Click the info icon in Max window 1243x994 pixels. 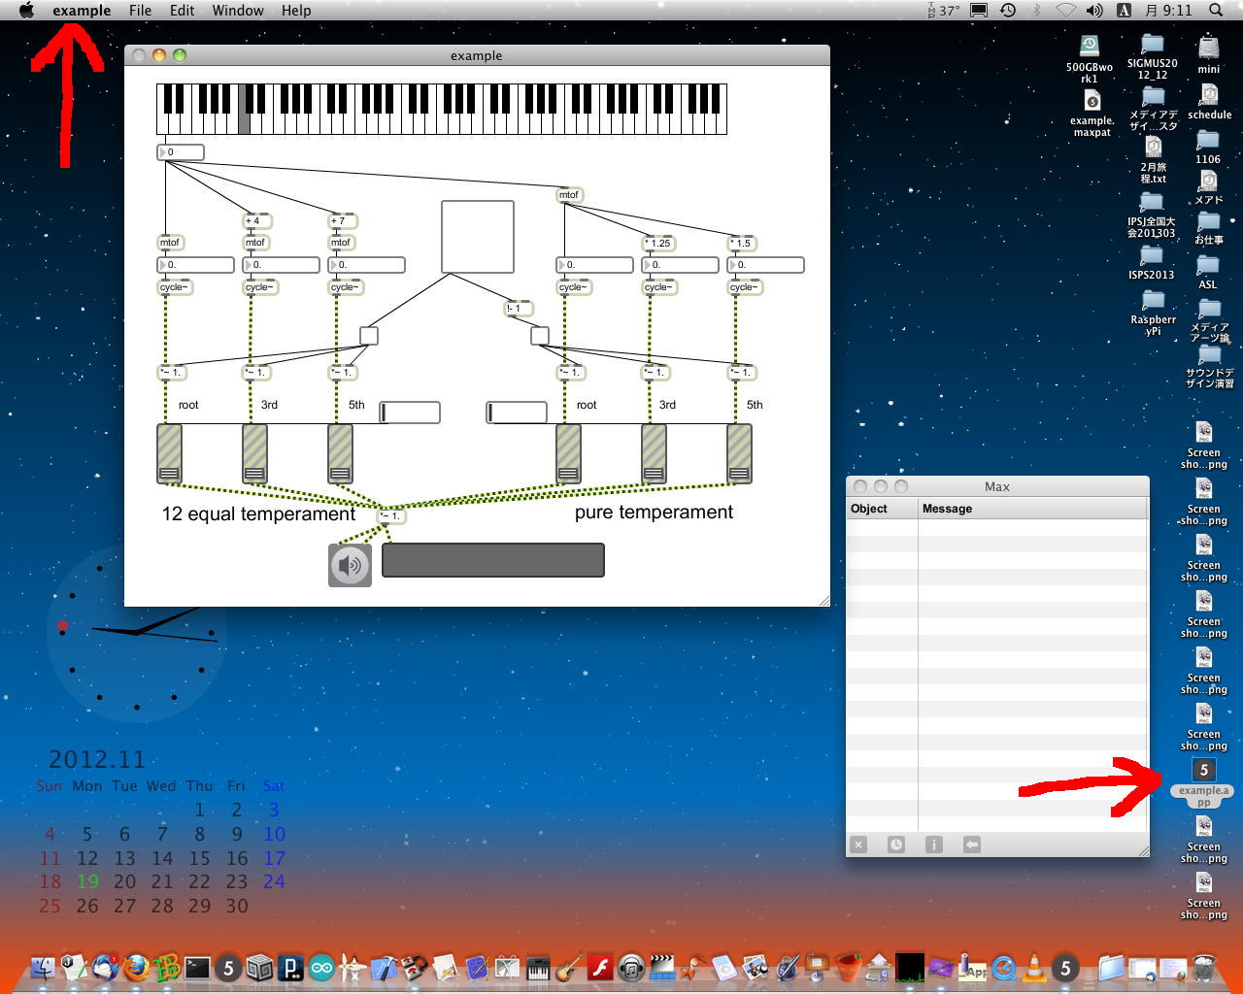coord(934,845)
